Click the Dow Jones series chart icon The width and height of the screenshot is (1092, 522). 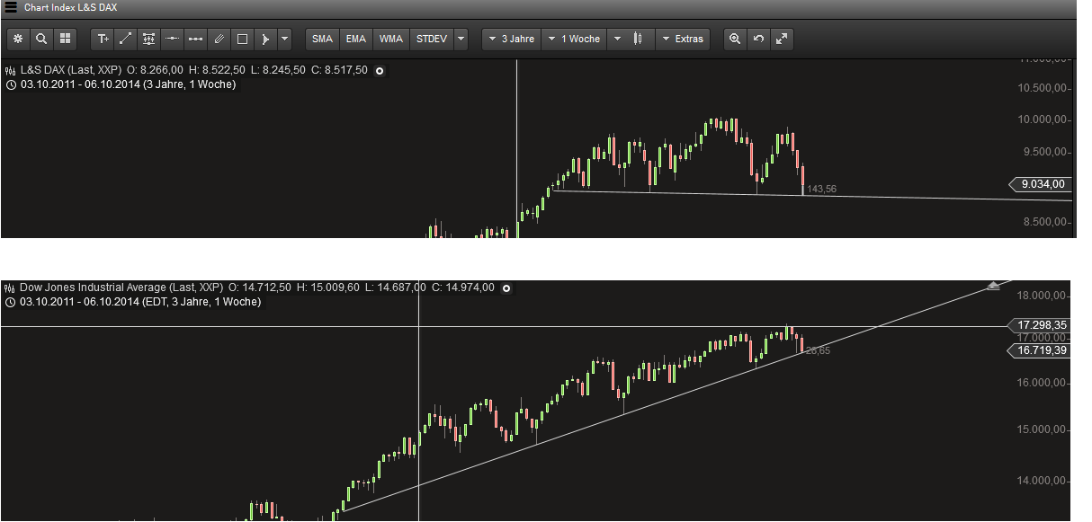tap(11, 288)
